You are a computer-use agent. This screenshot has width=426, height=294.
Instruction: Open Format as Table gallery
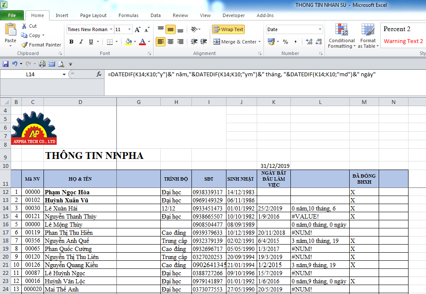(368, 36)
